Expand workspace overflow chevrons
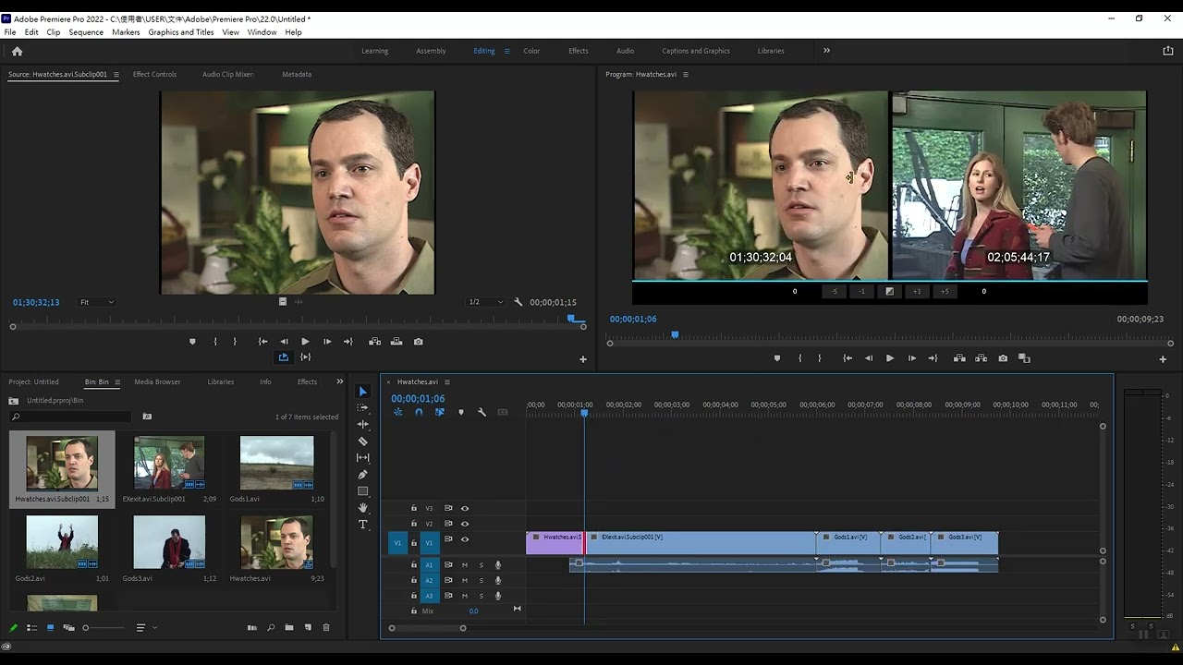Screen dimensions: 1183x665 (826, 51)
